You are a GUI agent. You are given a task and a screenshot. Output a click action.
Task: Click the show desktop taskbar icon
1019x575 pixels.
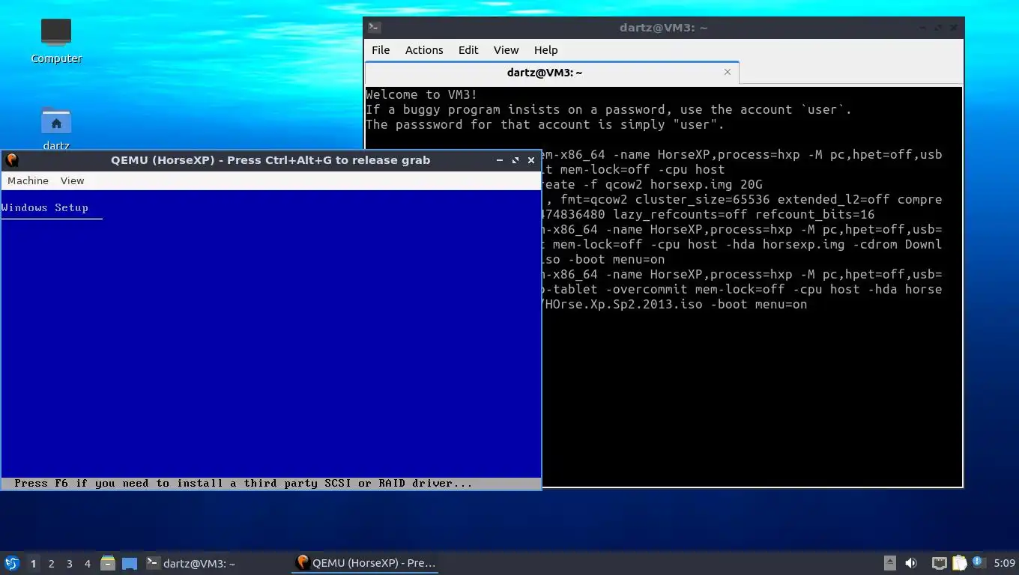(130, 563)
